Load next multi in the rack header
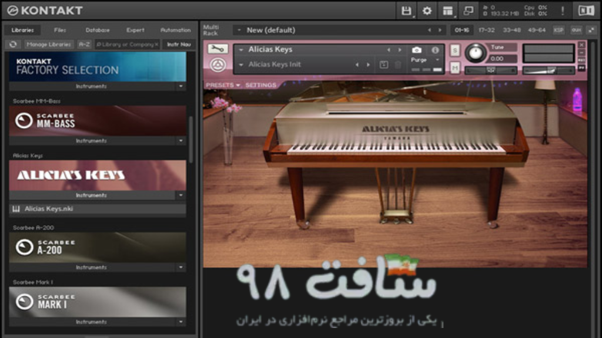Image resolution: width=602 pixels, height=338 pixels. [x=440, y=30]
